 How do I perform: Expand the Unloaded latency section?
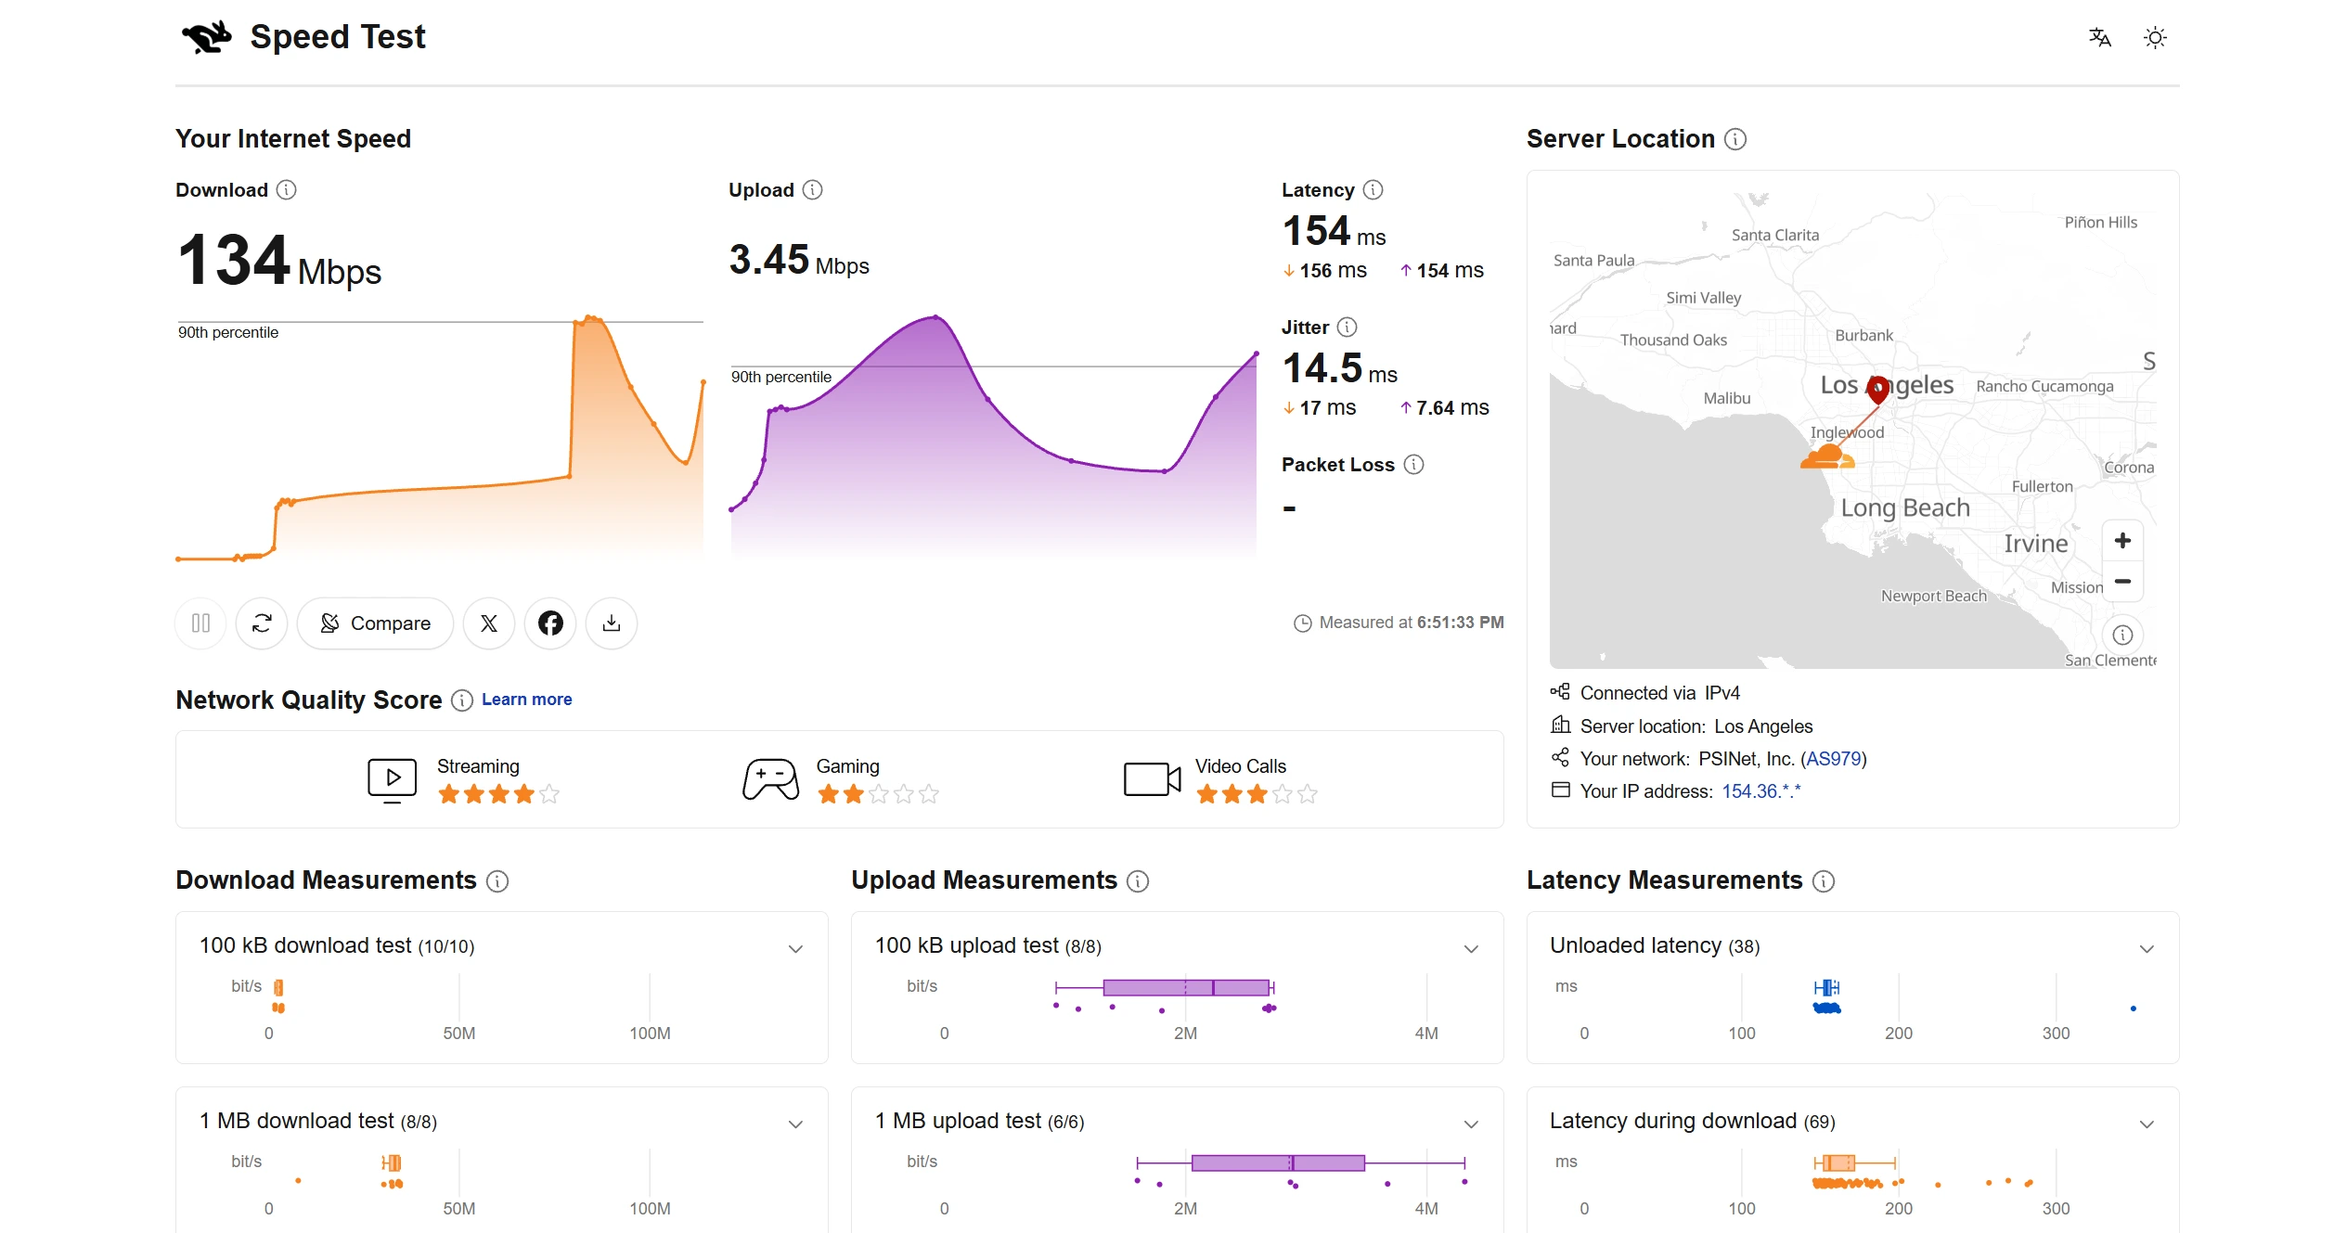[x=2147, y=948]
